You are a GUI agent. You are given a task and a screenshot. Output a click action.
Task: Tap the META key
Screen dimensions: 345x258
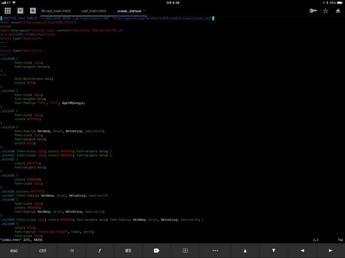tap(128, 250)
